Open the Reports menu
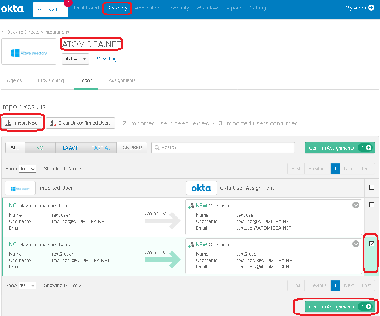380x316 pixels. pos(234,8)
